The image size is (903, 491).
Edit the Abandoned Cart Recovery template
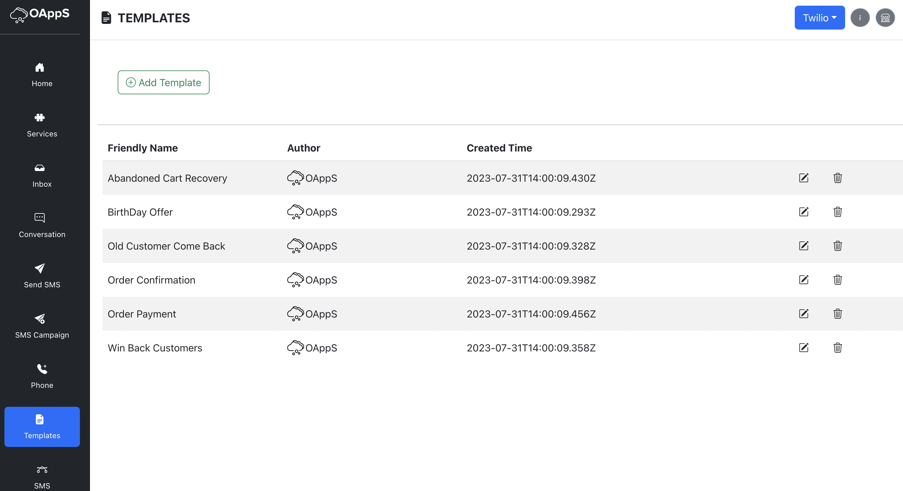[x=804, y=178]
